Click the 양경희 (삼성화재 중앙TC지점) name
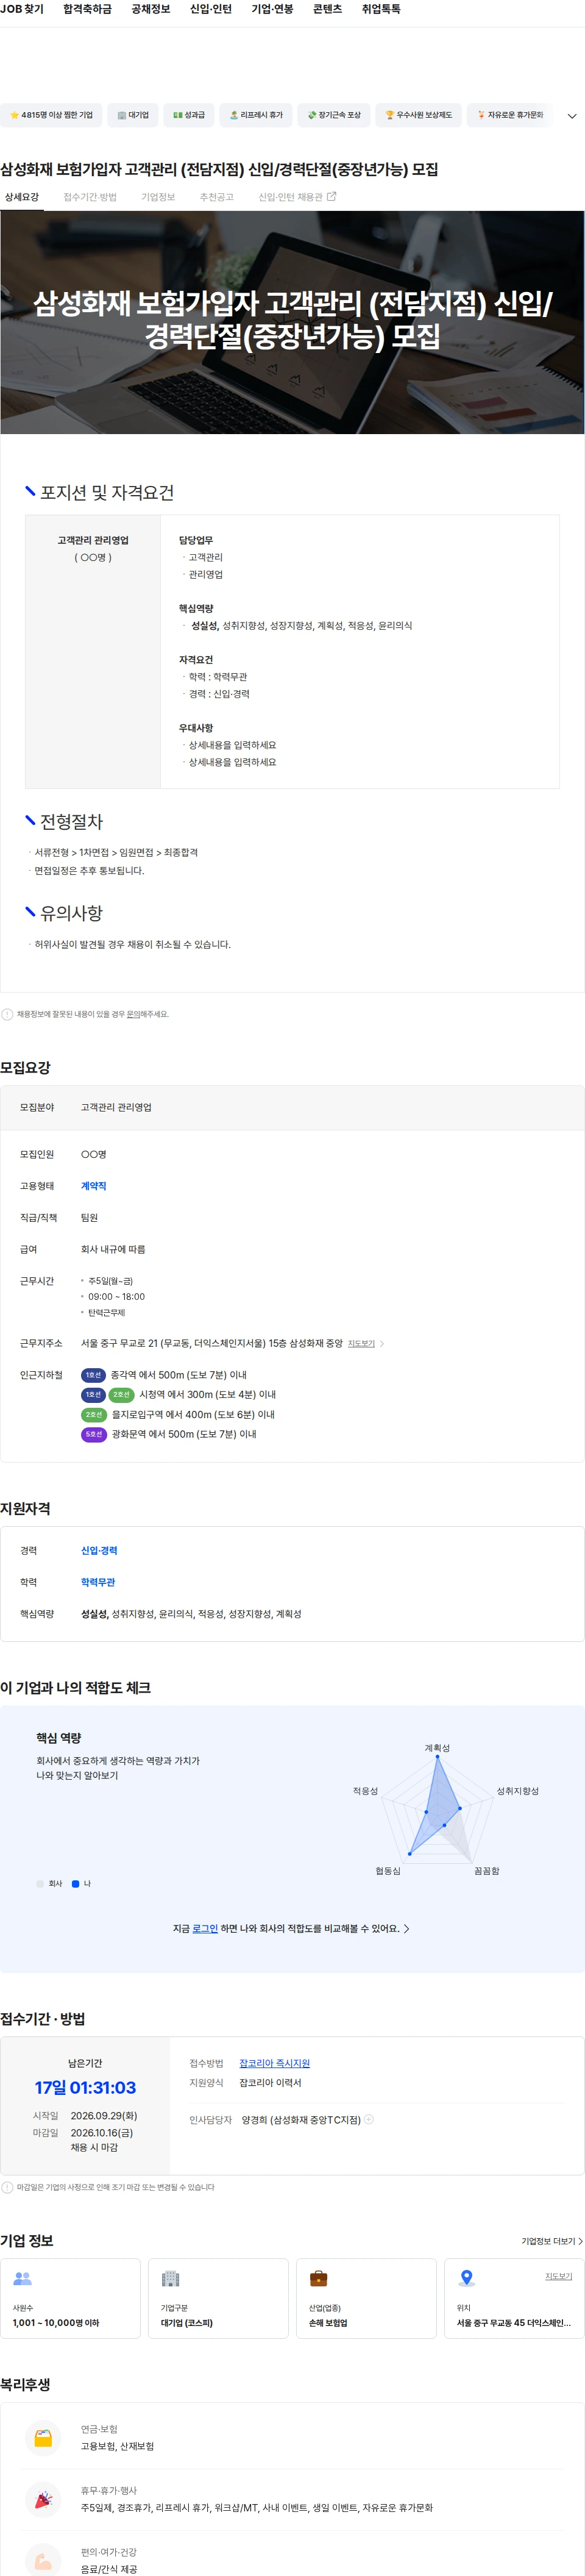The height and width of the screenshot is (2576, 585). point(301,2119)
